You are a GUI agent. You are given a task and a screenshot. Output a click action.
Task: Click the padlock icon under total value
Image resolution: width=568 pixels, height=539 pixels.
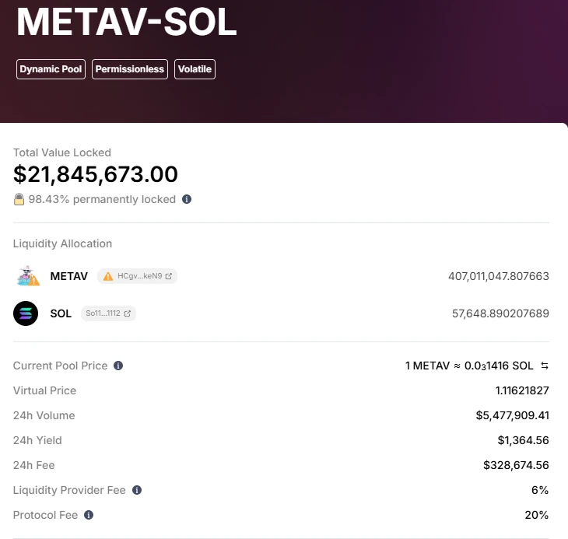(19, 199)
